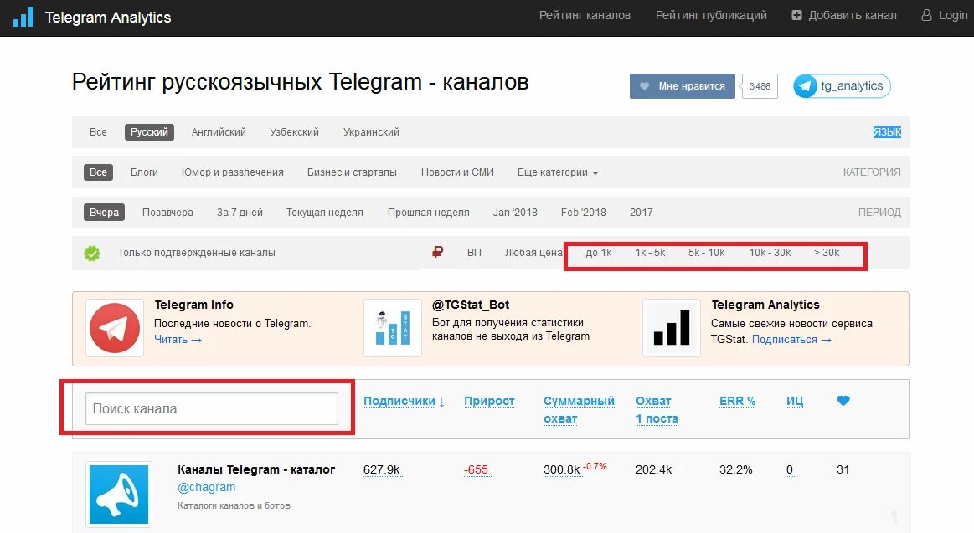Open Рейтинг публикаций in top navigation
The image size is (974, 533).
coord(711,16)
